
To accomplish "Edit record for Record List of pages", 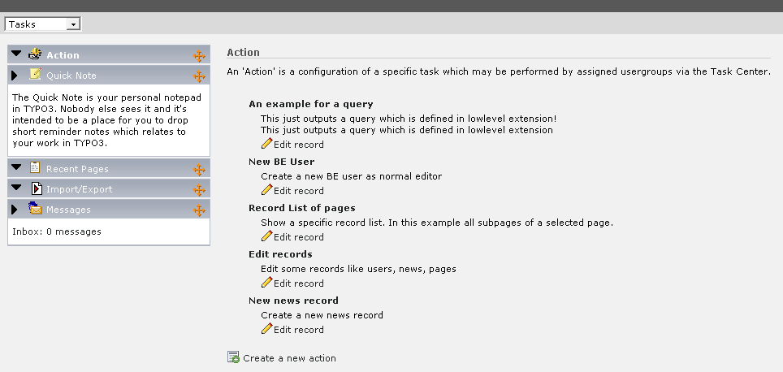I will tap(298, 237).
